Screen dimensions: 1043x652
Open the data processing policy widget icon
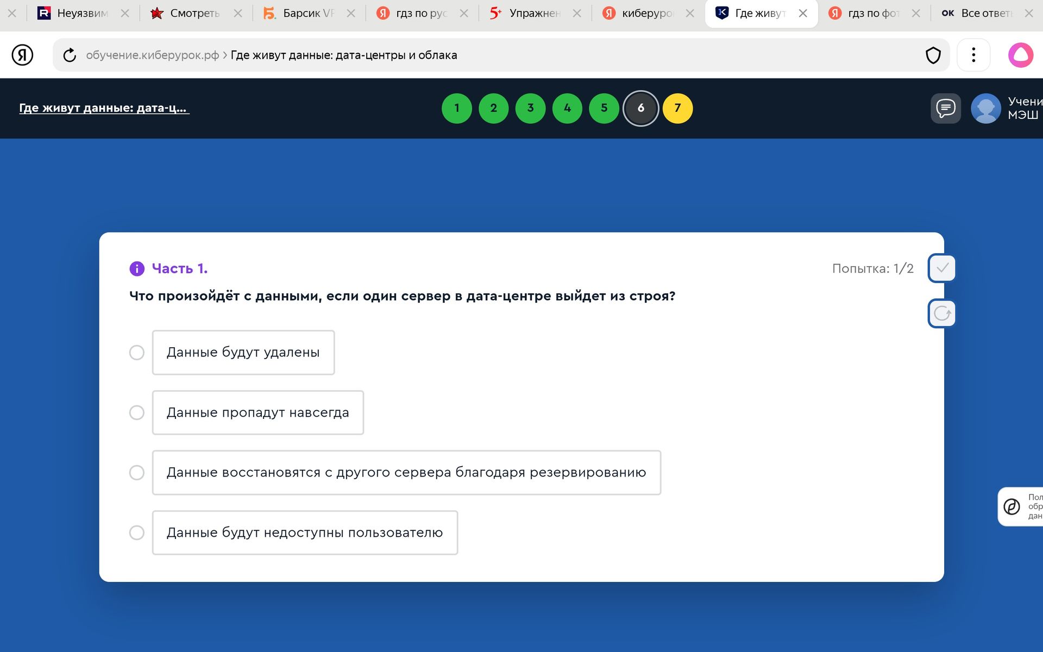1011,506
